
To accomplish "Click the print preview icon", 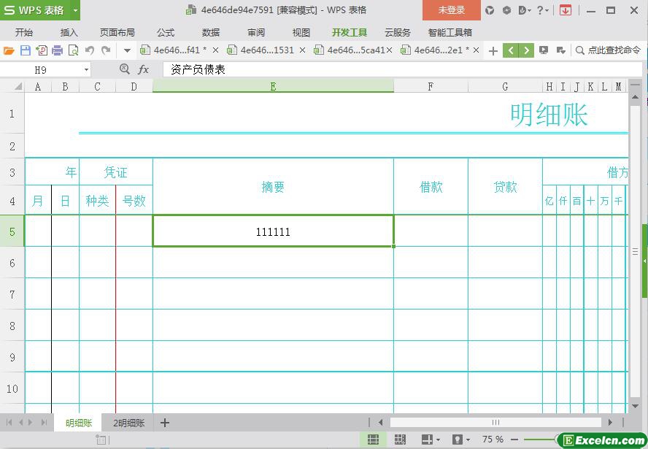I will click(x=73, y=50).
